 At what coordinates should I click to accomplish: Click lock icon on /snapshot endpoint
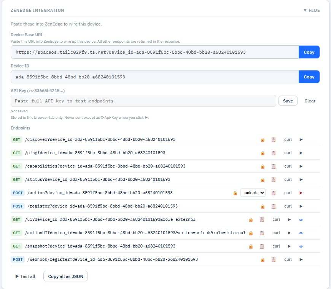[251, 246]
